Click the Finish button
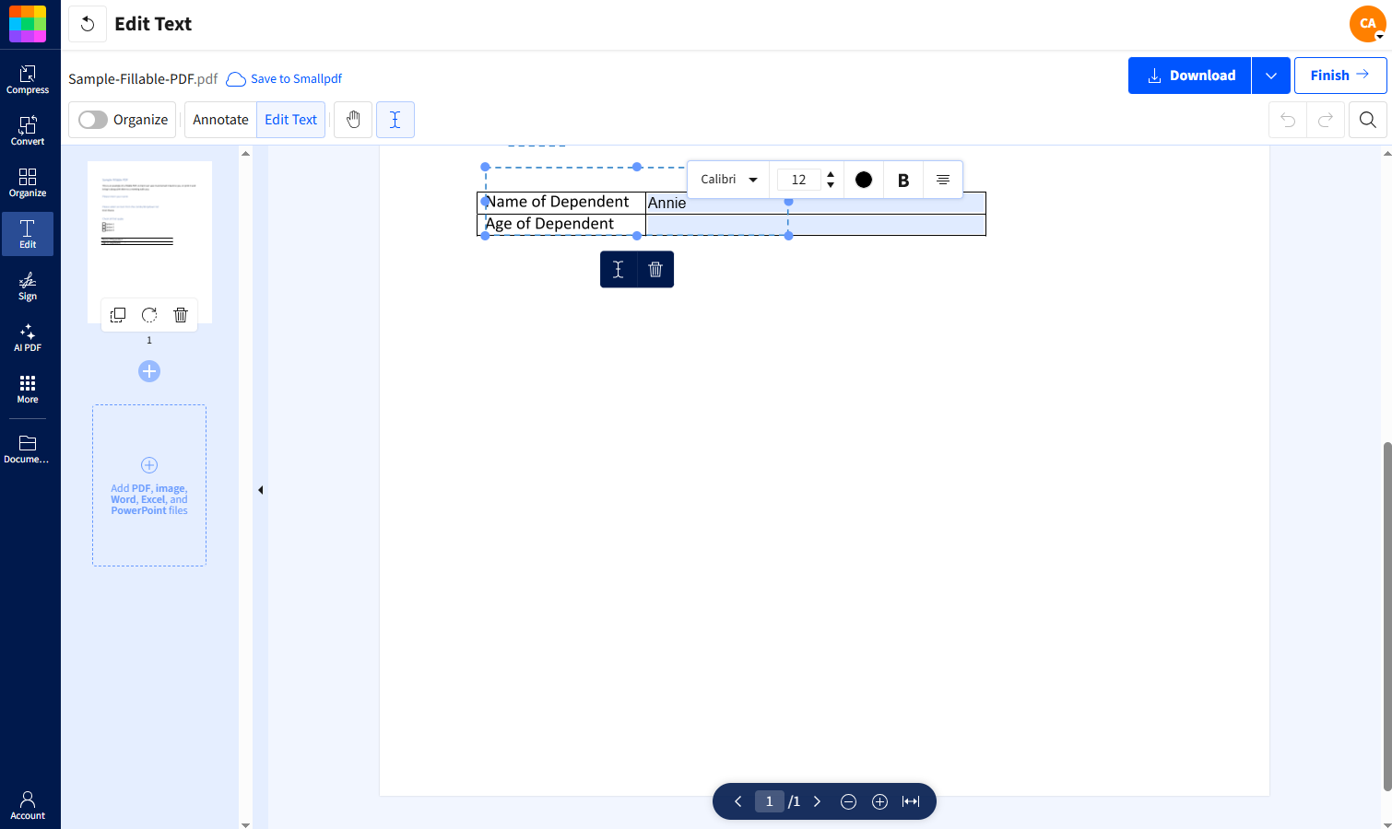 (x=1339, y=75)
